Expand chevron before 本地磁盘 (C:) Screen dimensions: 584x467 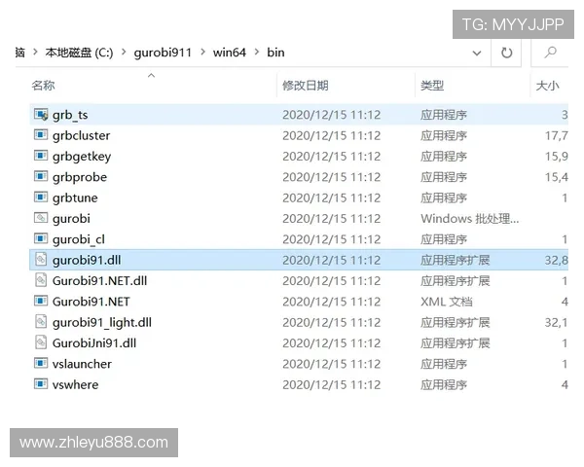pos(35,53)
